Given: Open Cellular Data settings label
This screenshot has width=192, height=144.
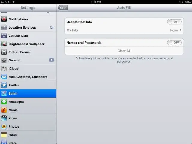Looking at the screenshot, I should pyautogui.click(x=18, y=36).
